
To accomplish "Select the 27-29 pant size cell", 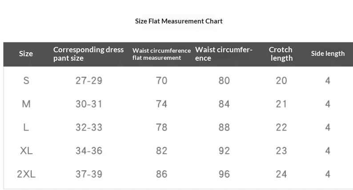I will tap(89, 81).
